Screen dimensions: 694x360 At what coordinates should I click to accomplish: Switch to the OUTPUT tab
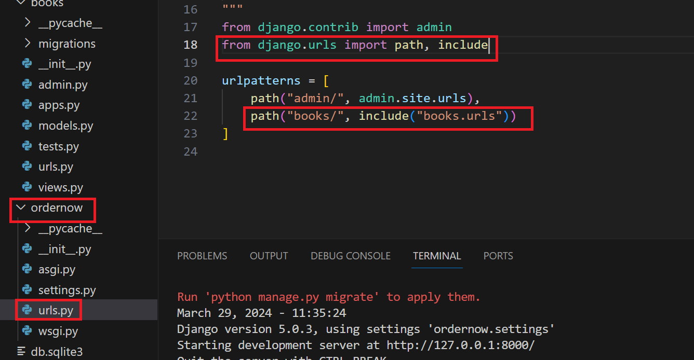[269, 256]
